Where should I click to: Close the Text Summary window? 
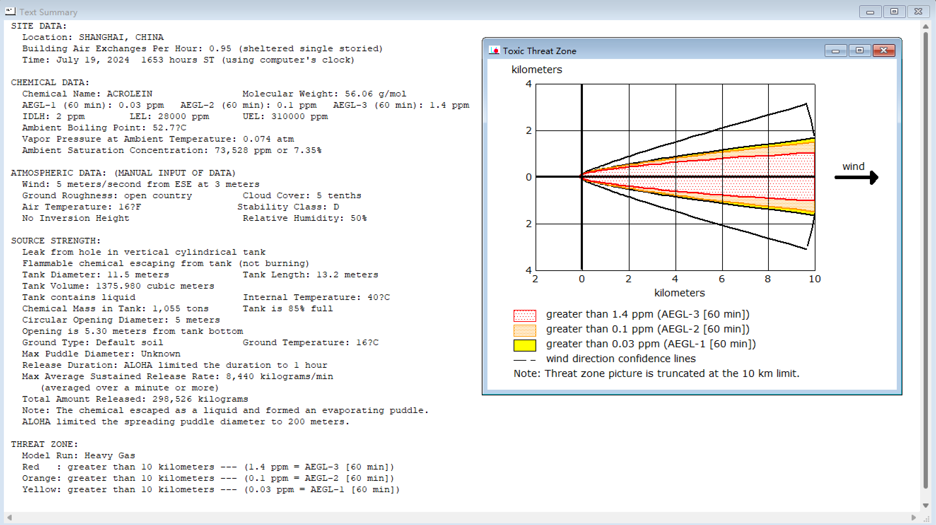[918, 12]
